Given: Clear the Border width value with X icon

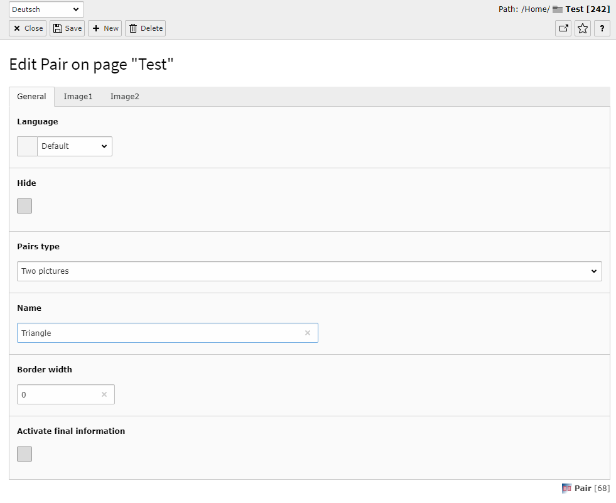Looking at the screenshot, I should pyautogui.click(x=104, y=394).
